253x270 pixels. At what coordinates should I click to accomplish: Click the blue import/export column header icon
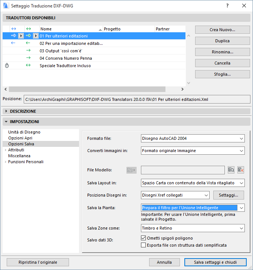[x=14, y=29]
